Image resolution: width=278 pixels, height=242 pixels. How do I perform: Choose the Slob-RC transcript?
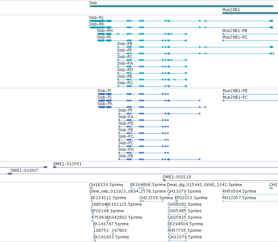[125, 57]
